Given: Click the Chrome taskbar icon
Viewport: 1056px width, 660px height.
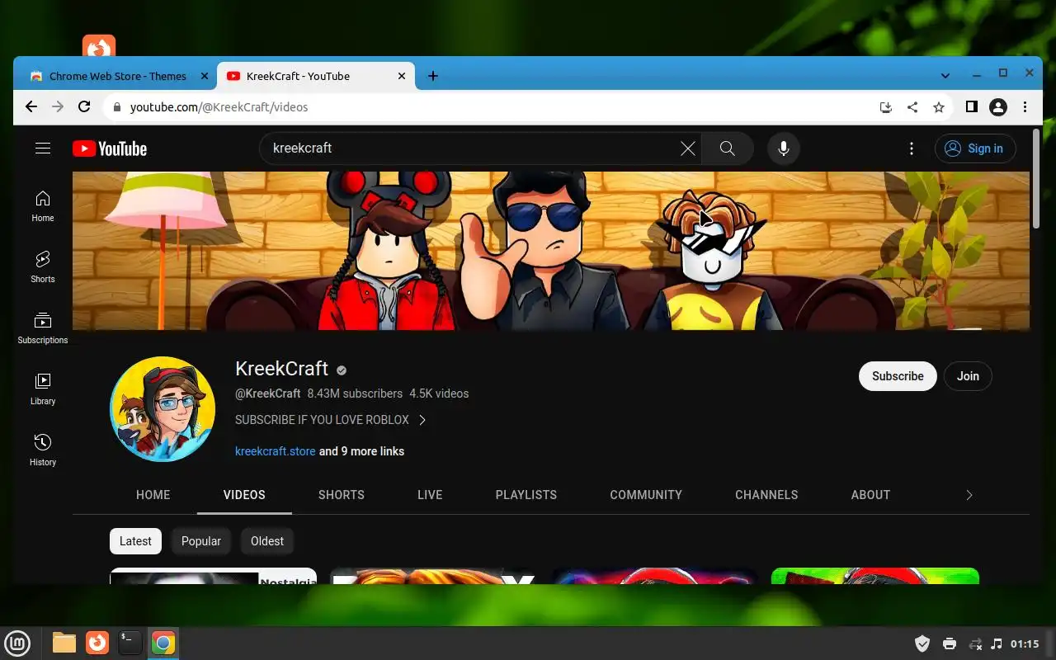Looking at the screenshot, I should (163, 643).
